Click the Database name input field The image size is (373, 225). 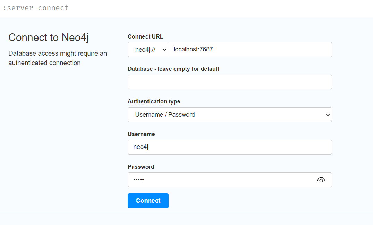click(x=230, y=82)
